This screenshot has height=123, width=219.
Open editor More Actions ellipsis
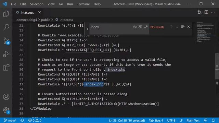[x=213, y=12]
